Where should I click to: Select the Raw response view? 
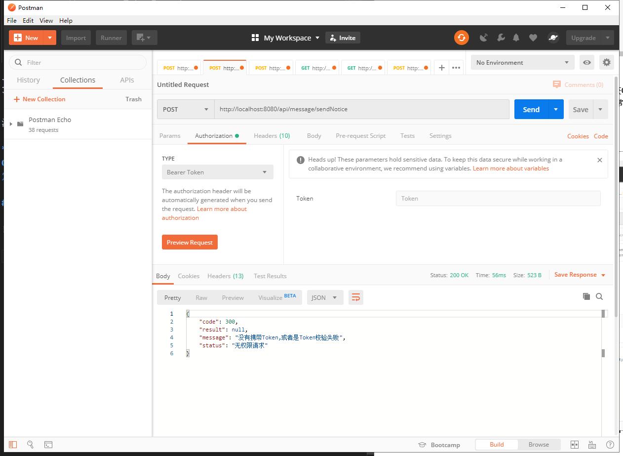click(201, 297)
